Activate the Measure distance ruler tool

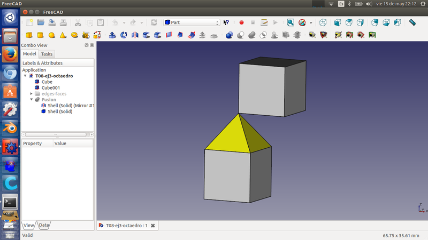click(x=412, y=22)
